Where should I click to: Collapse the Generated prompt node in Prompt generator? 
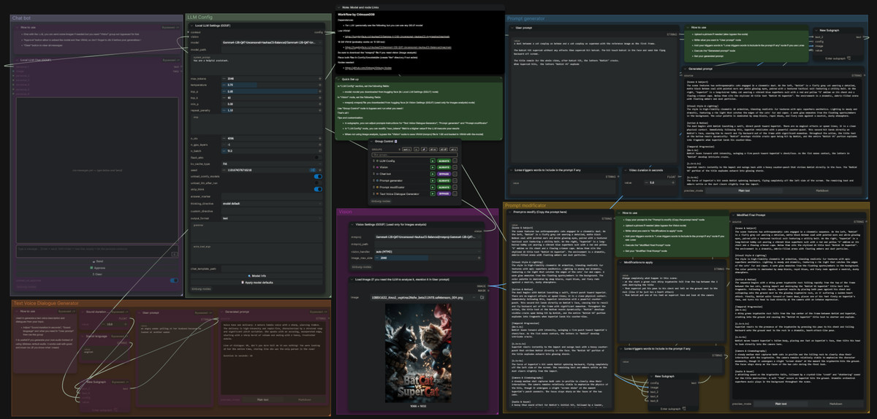click(x=686, y=69)
